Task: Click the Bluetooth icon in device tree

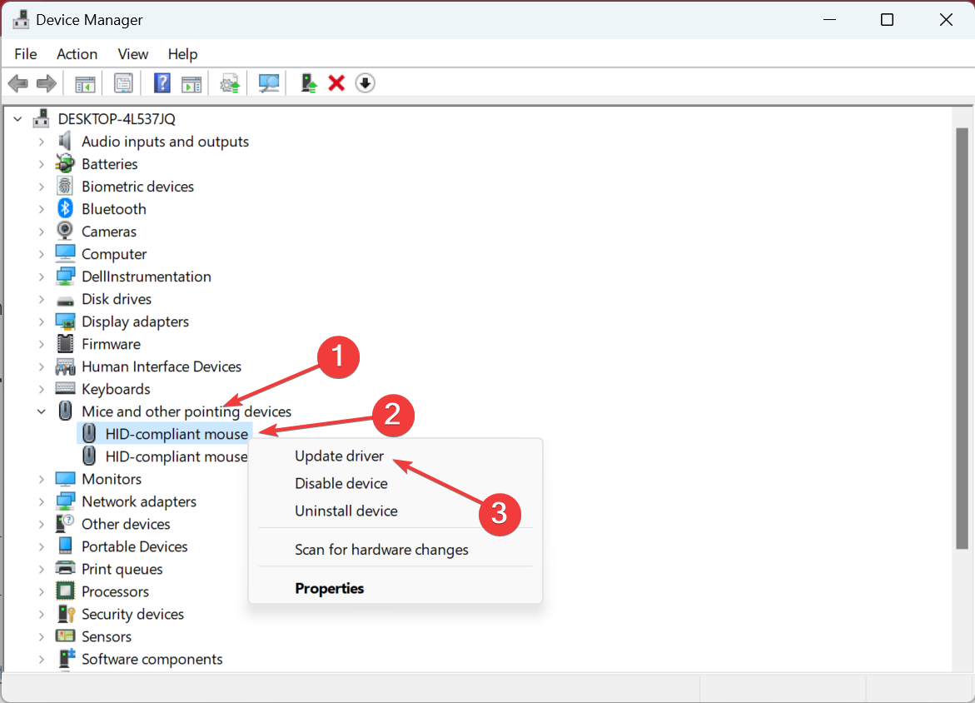Action: pyautogui.click(x=65, y=209)
